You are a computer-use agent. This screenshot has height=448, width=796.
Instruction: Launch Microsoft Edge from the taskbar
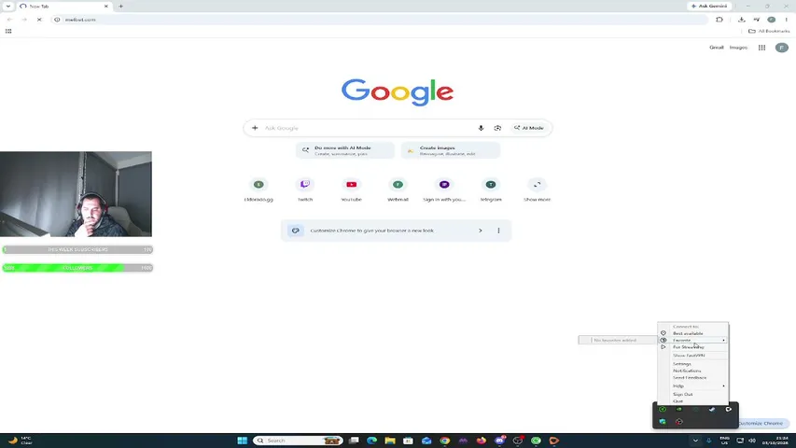pyautogui.click(x=371, y=441)
